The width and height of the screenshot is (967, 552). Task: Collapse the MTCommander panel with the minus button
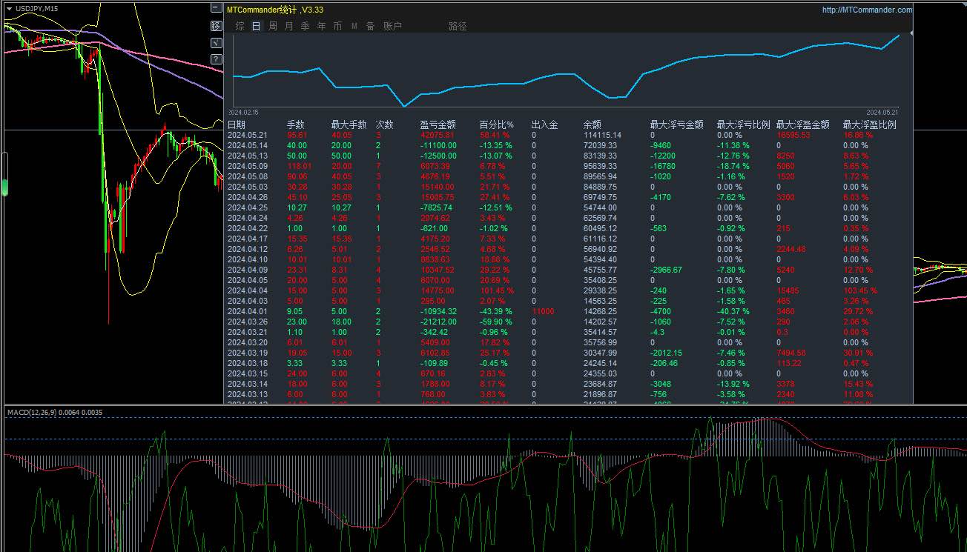tap(216, 9)
